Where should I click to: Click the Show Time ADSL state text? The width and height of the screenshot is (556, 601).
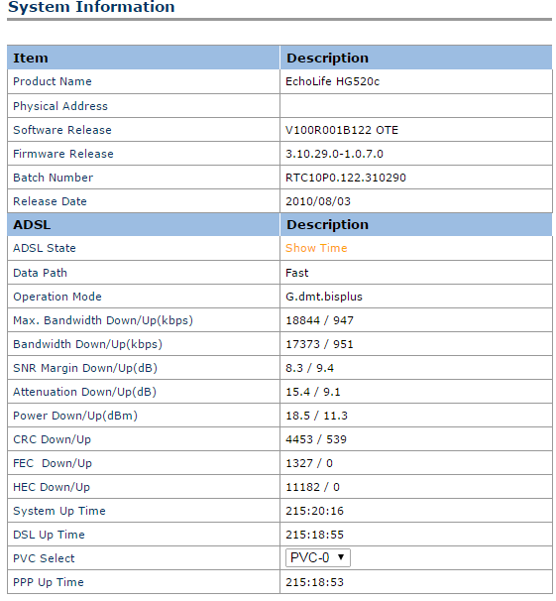(x=316, y=248)
